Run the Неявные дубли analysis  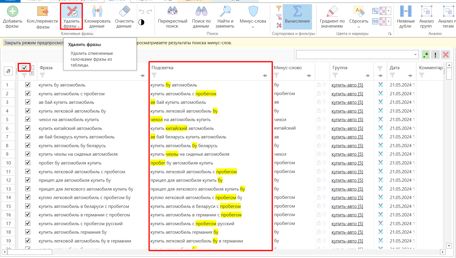pos(406,17)
